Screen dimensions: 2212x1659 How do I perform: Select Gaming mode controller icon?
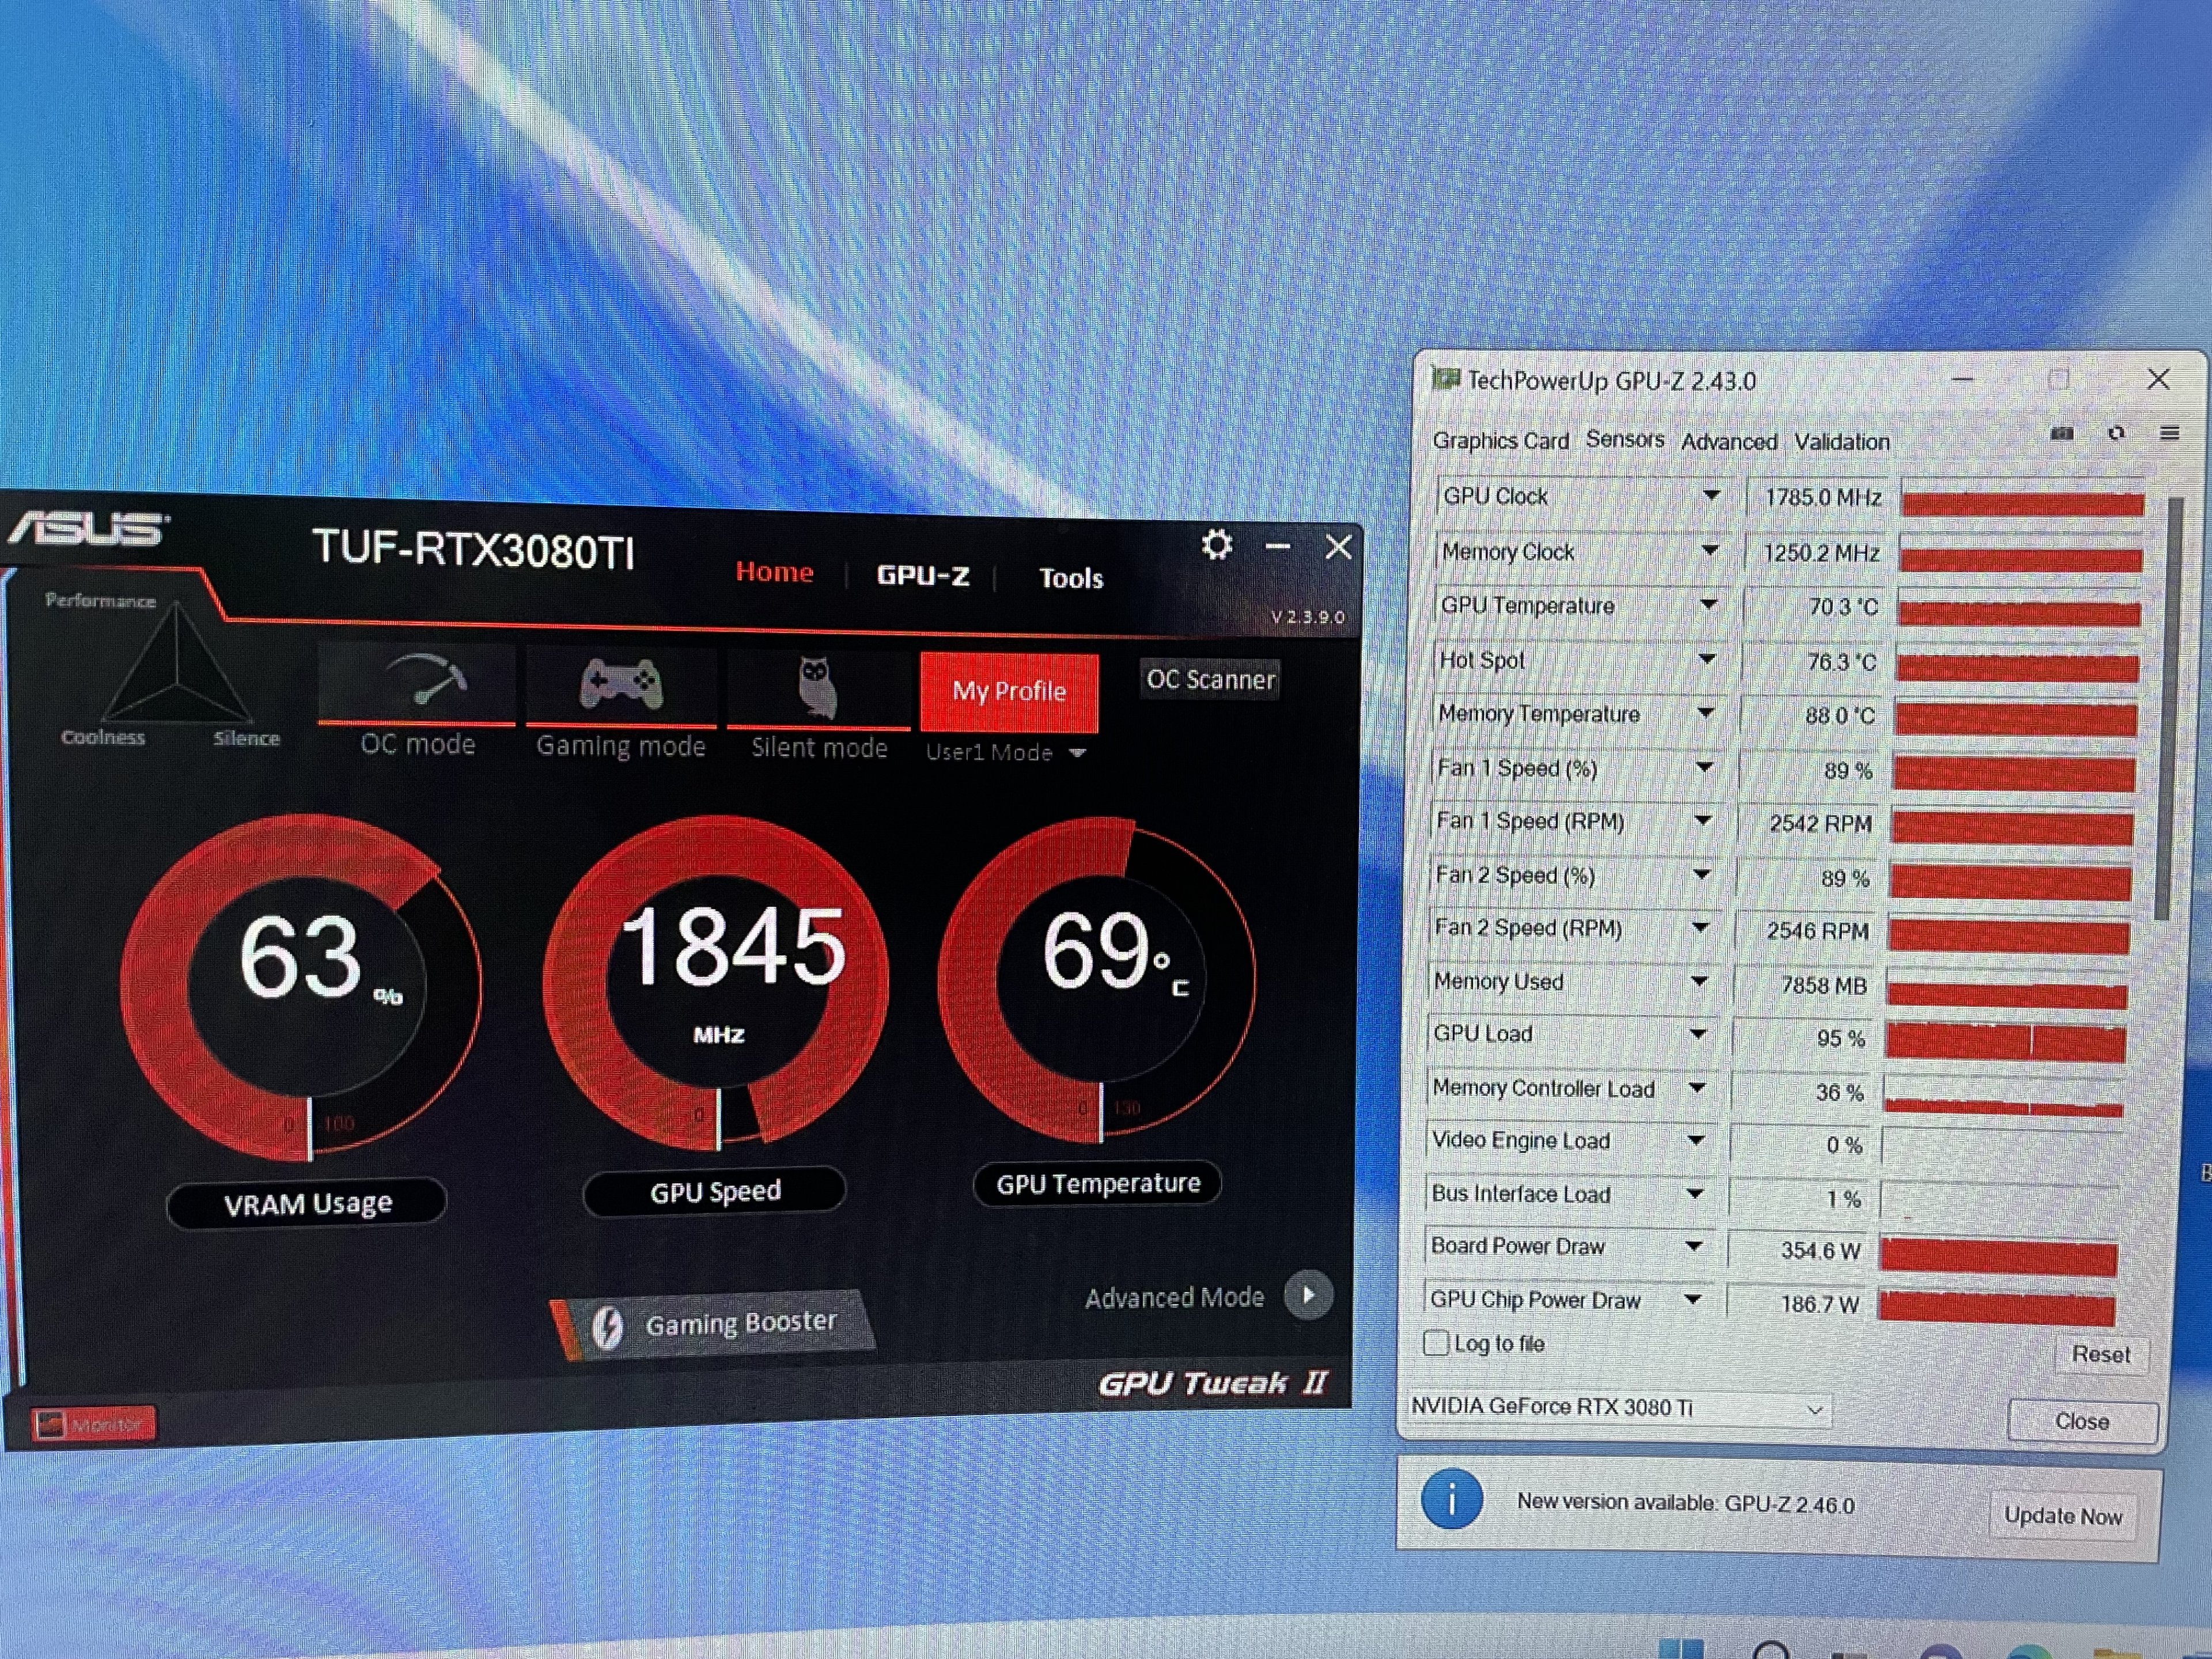[620, 685]
